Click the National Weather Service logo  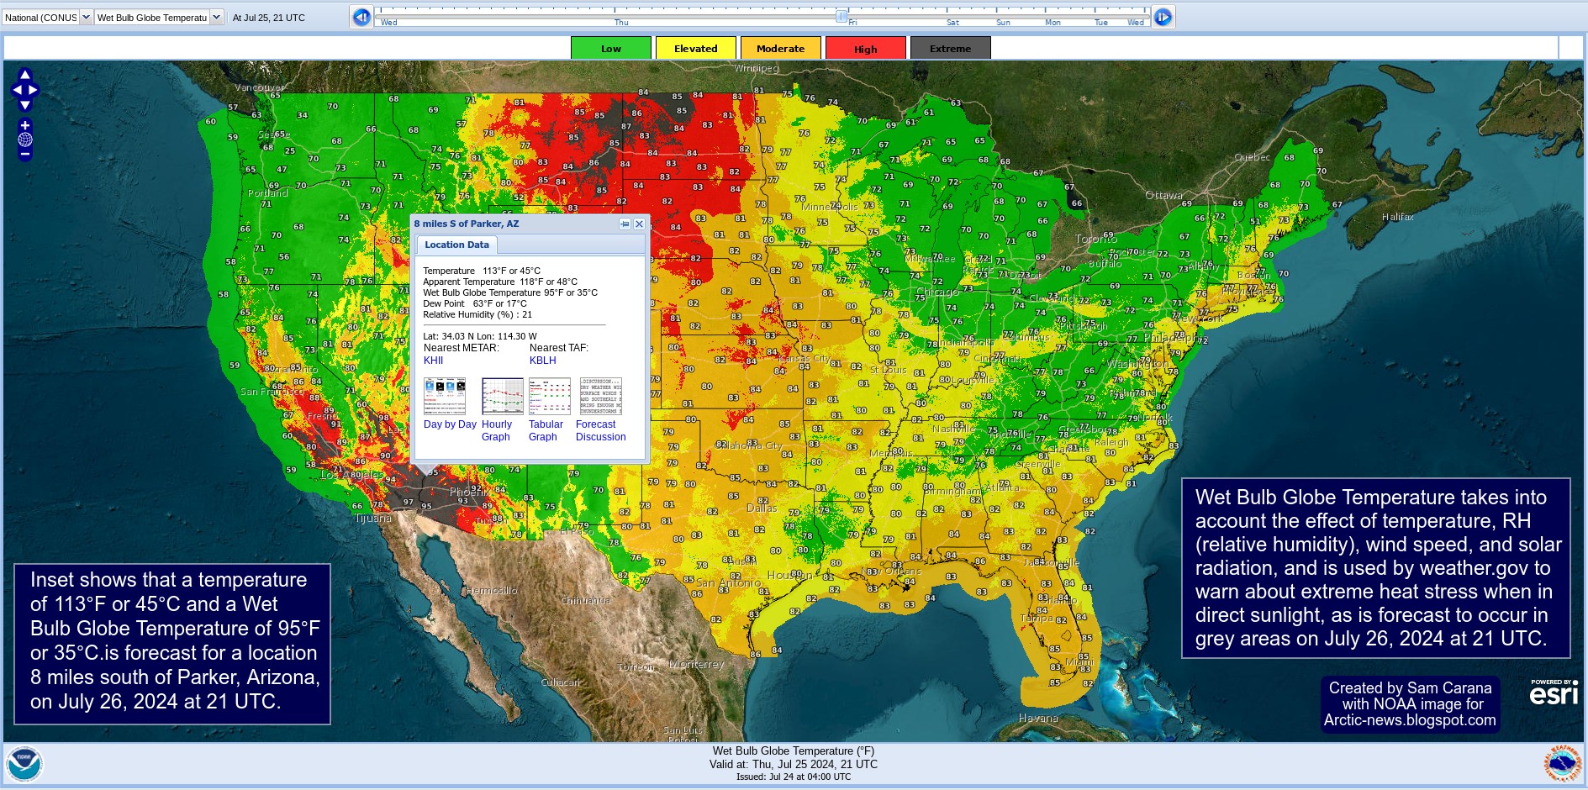pos(1562,764)
